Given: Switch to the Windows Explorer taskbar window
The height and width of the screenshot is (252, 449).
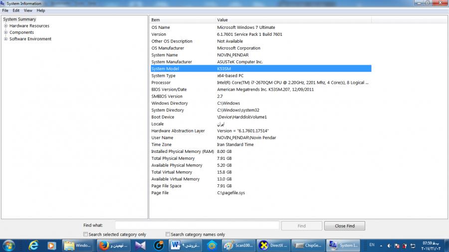Looking at the screenshot, I should tap(77, 246).
